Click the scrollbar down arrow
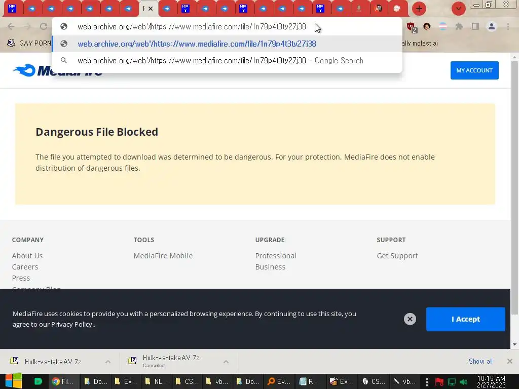The image size is (519, 389). (x=515, y=344)
